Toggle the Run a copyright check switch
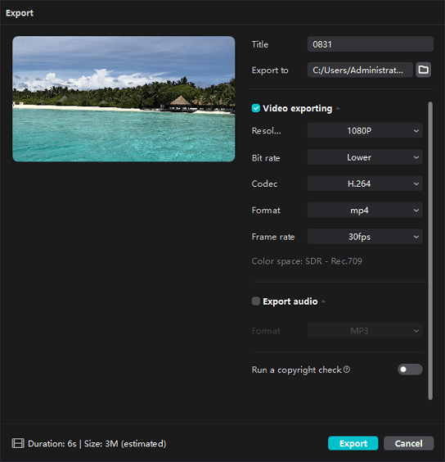This screenshot has height=462, width=445. (x=410, y=369)
